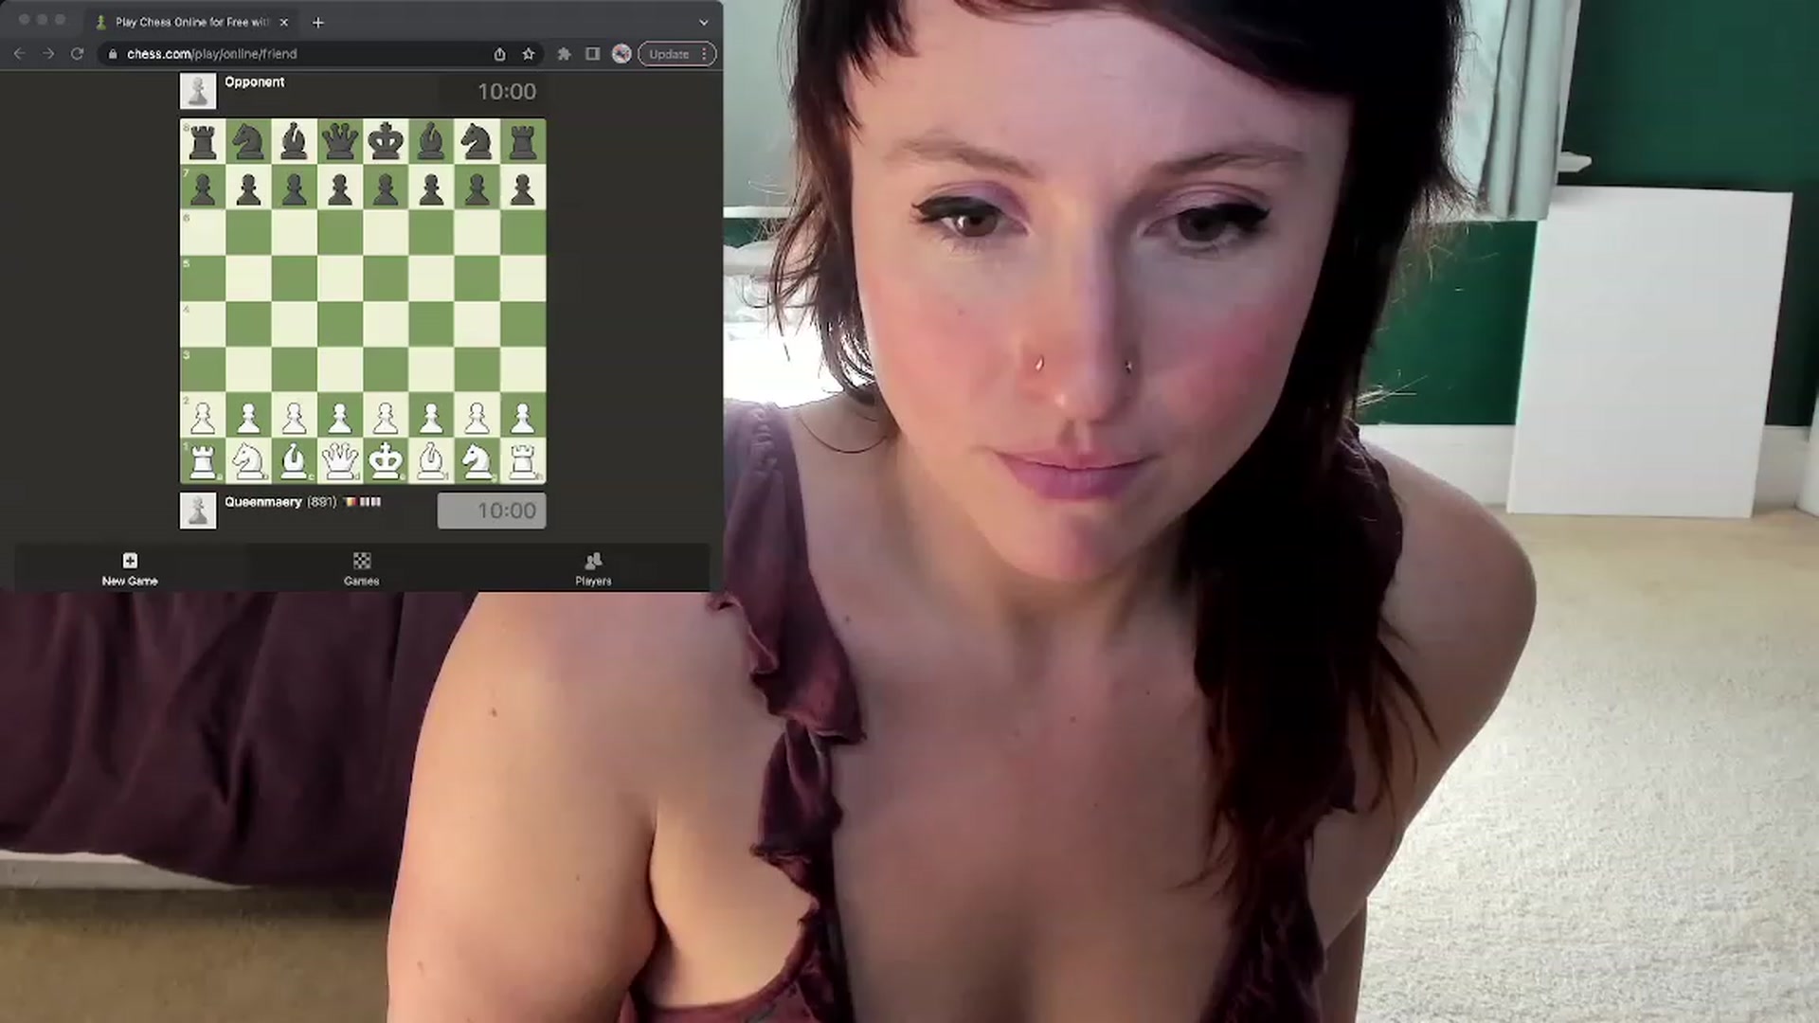Select the white rook on h1

[522, 461]
